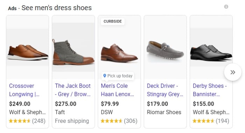This screenshot has width=245, height=133.
Task: Click the brown Cole Haan oxford image
Action: click(119, 53)
